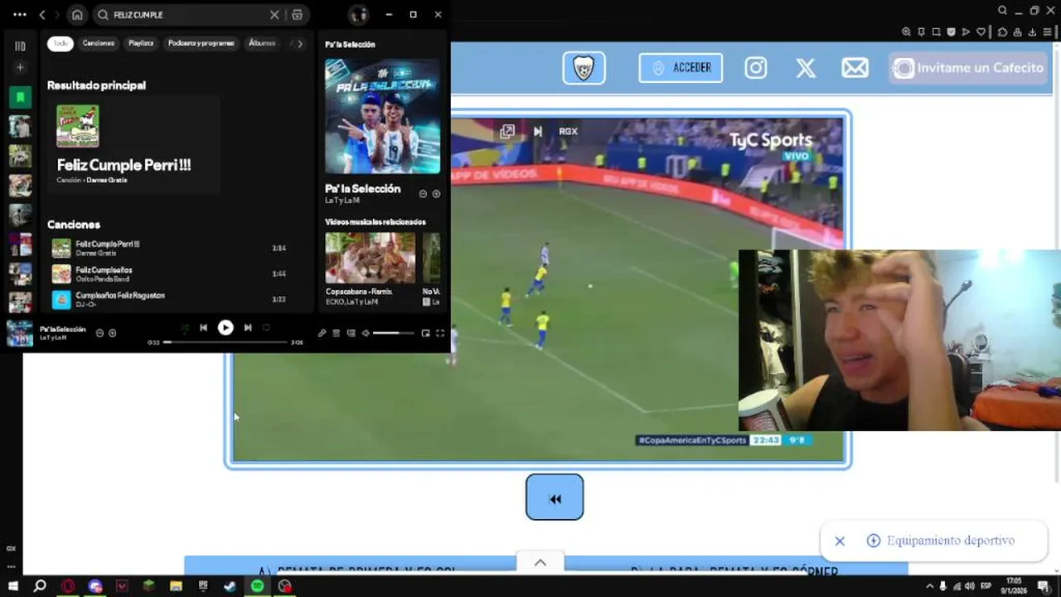
Task: Add Pa' la Selección from side panel
Action: click(436, 193)
